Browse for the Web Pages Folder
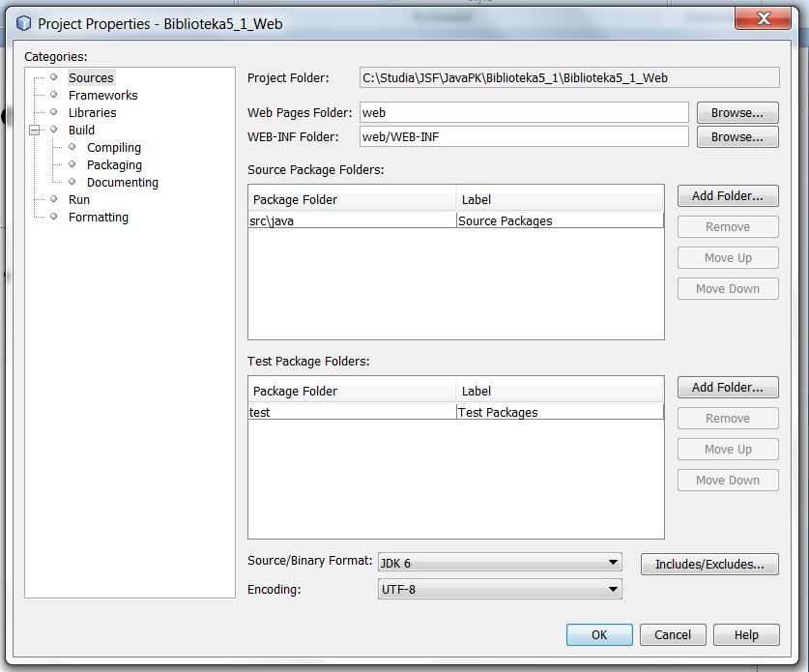Viewport: 809px width, 672px height. click(737, 112)
